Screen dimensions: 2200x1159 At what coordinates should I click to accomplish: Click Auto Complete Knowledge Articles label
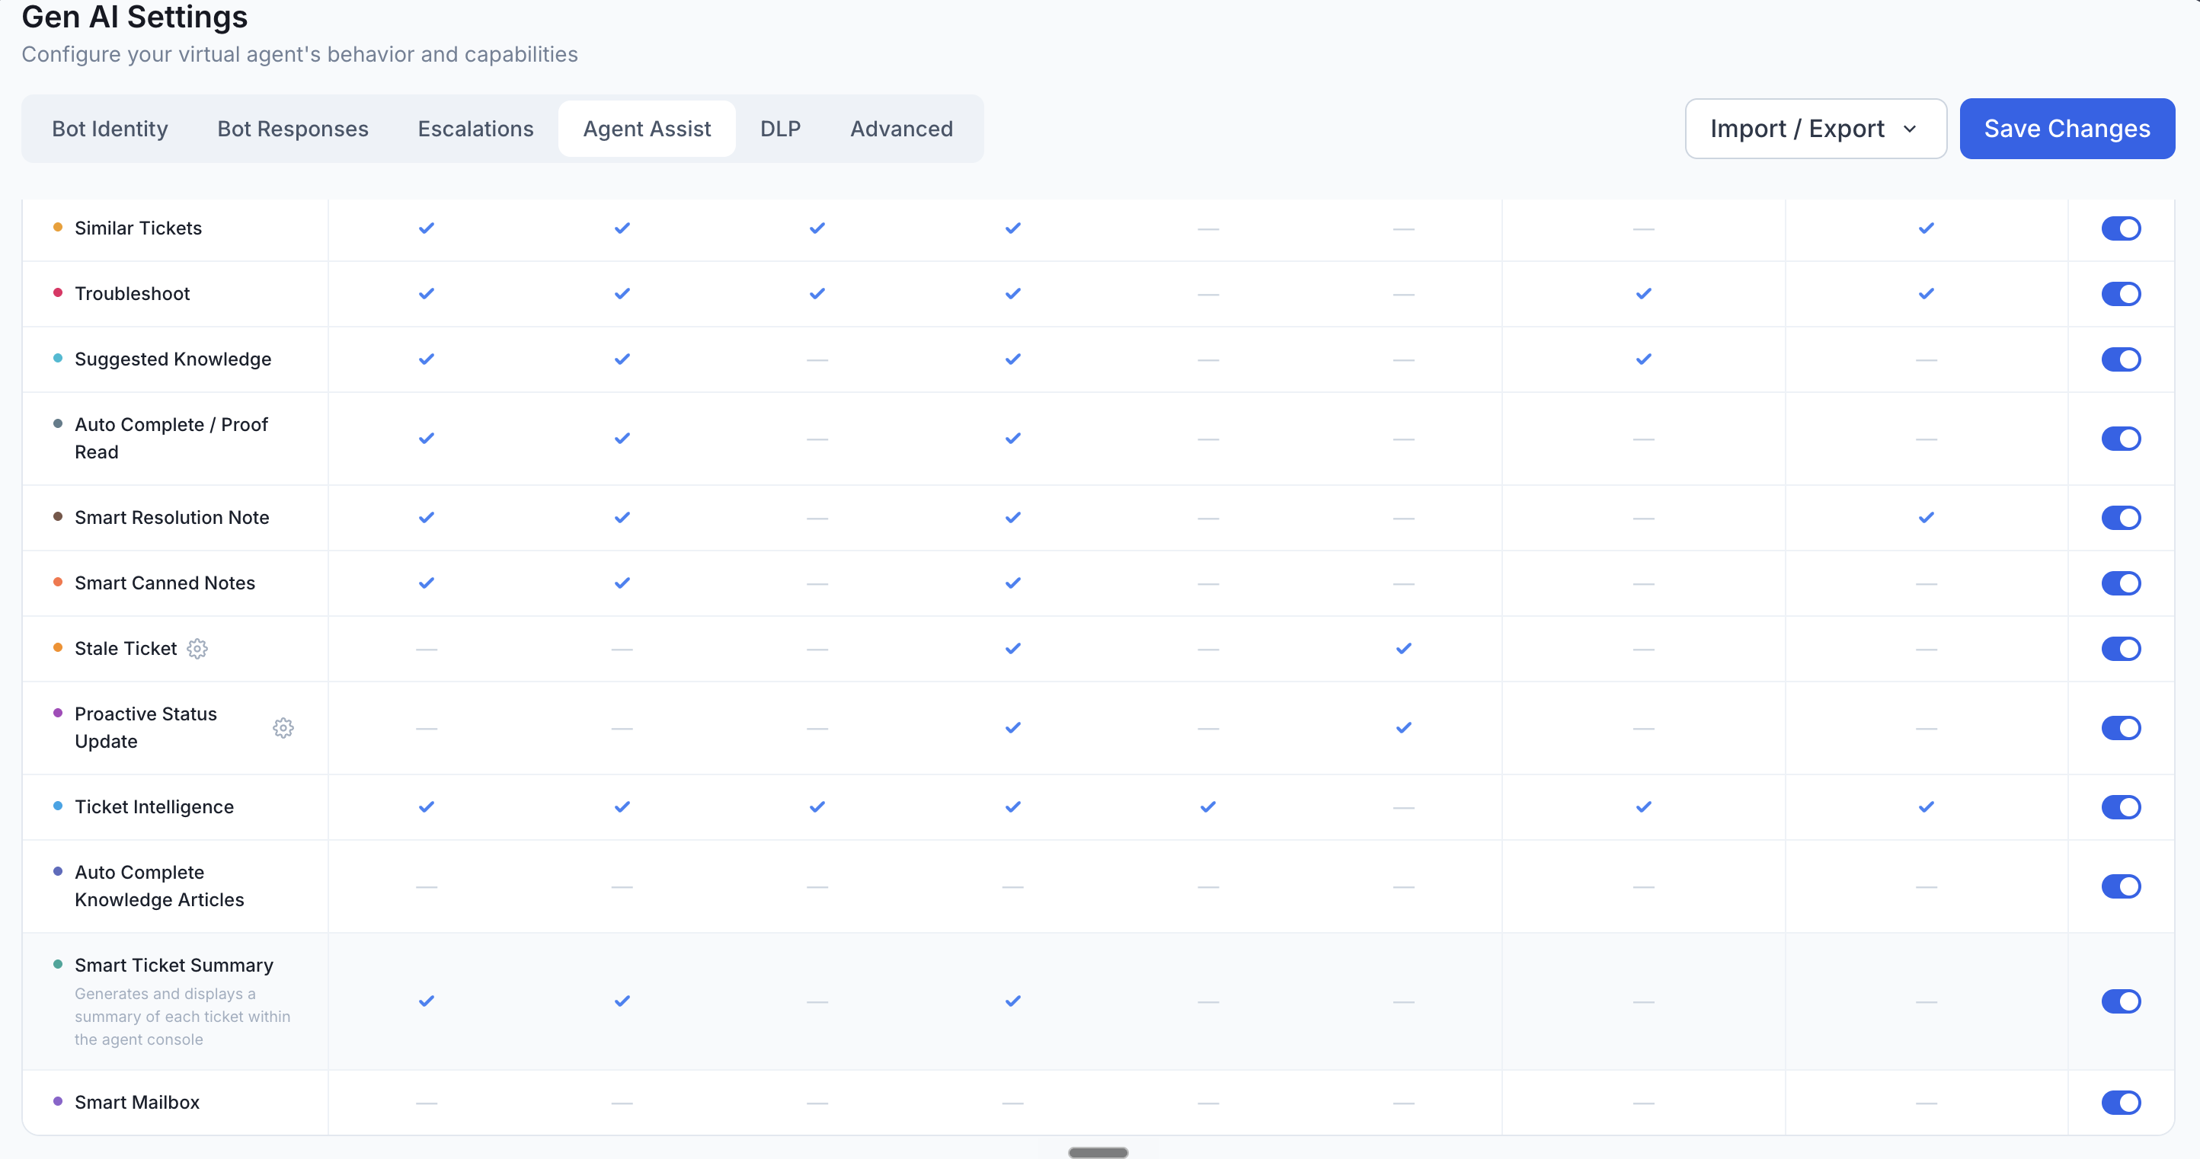click(160, 886)
